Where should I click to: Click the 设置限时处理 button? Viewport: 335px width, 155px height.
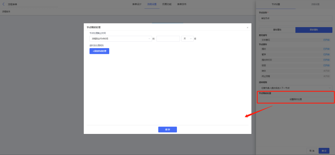[296, 99]
